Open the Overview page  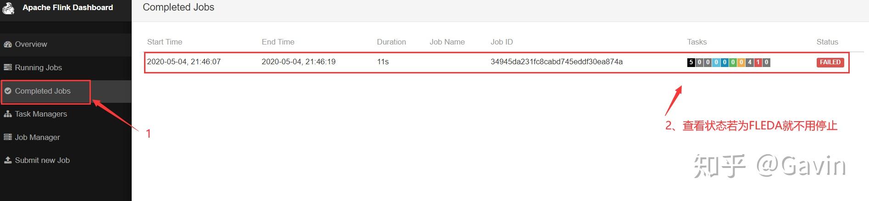coord(31,45)
